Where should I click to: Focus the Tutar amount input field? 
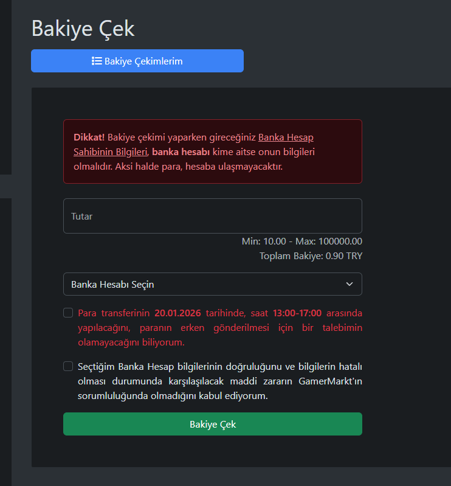pos(213,216)
